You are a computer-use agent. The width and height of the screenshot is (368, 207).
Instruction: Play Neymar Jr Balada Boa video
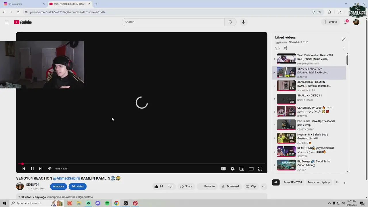pos(309,138)
